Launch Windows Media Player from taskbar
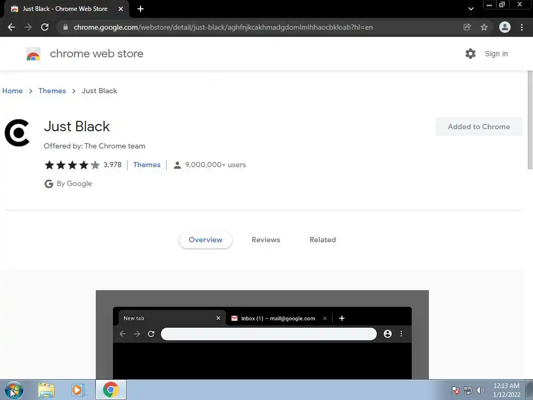 coord(77,390)
